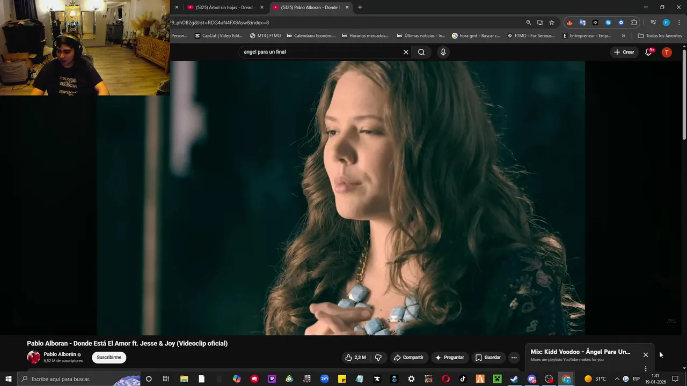Image resolution: width=687 pixels, height=386 pixels.
Task: Open Todos los favoritos bookmarks folder
Action: point(660,36)
